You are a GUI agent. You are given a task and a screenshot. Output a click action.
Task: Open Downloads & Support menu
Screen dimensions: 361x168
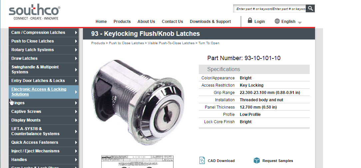(210, 22)
